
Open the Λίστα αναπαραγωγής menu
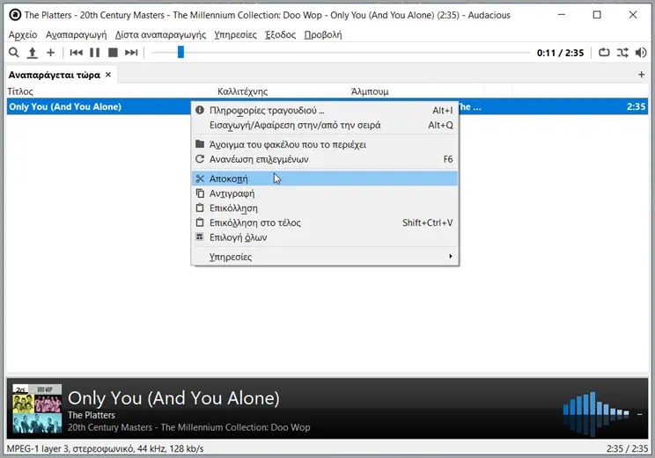160,34
